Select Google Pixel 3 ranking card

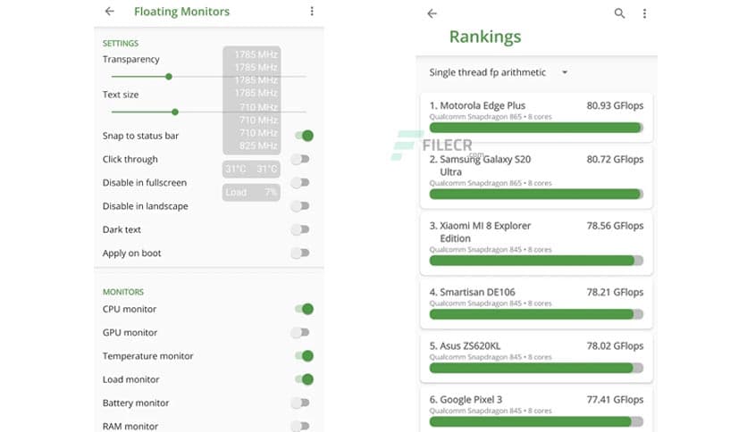pos(536,409)
